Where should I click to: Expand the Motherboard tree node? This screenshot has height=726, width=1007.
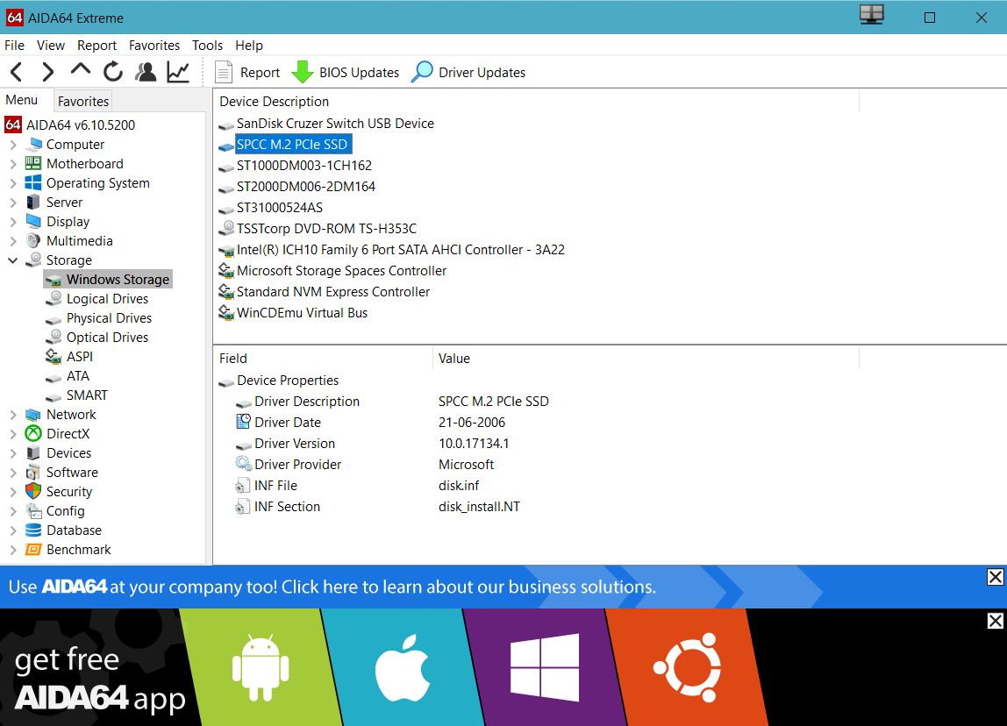(x=13, y=164)
